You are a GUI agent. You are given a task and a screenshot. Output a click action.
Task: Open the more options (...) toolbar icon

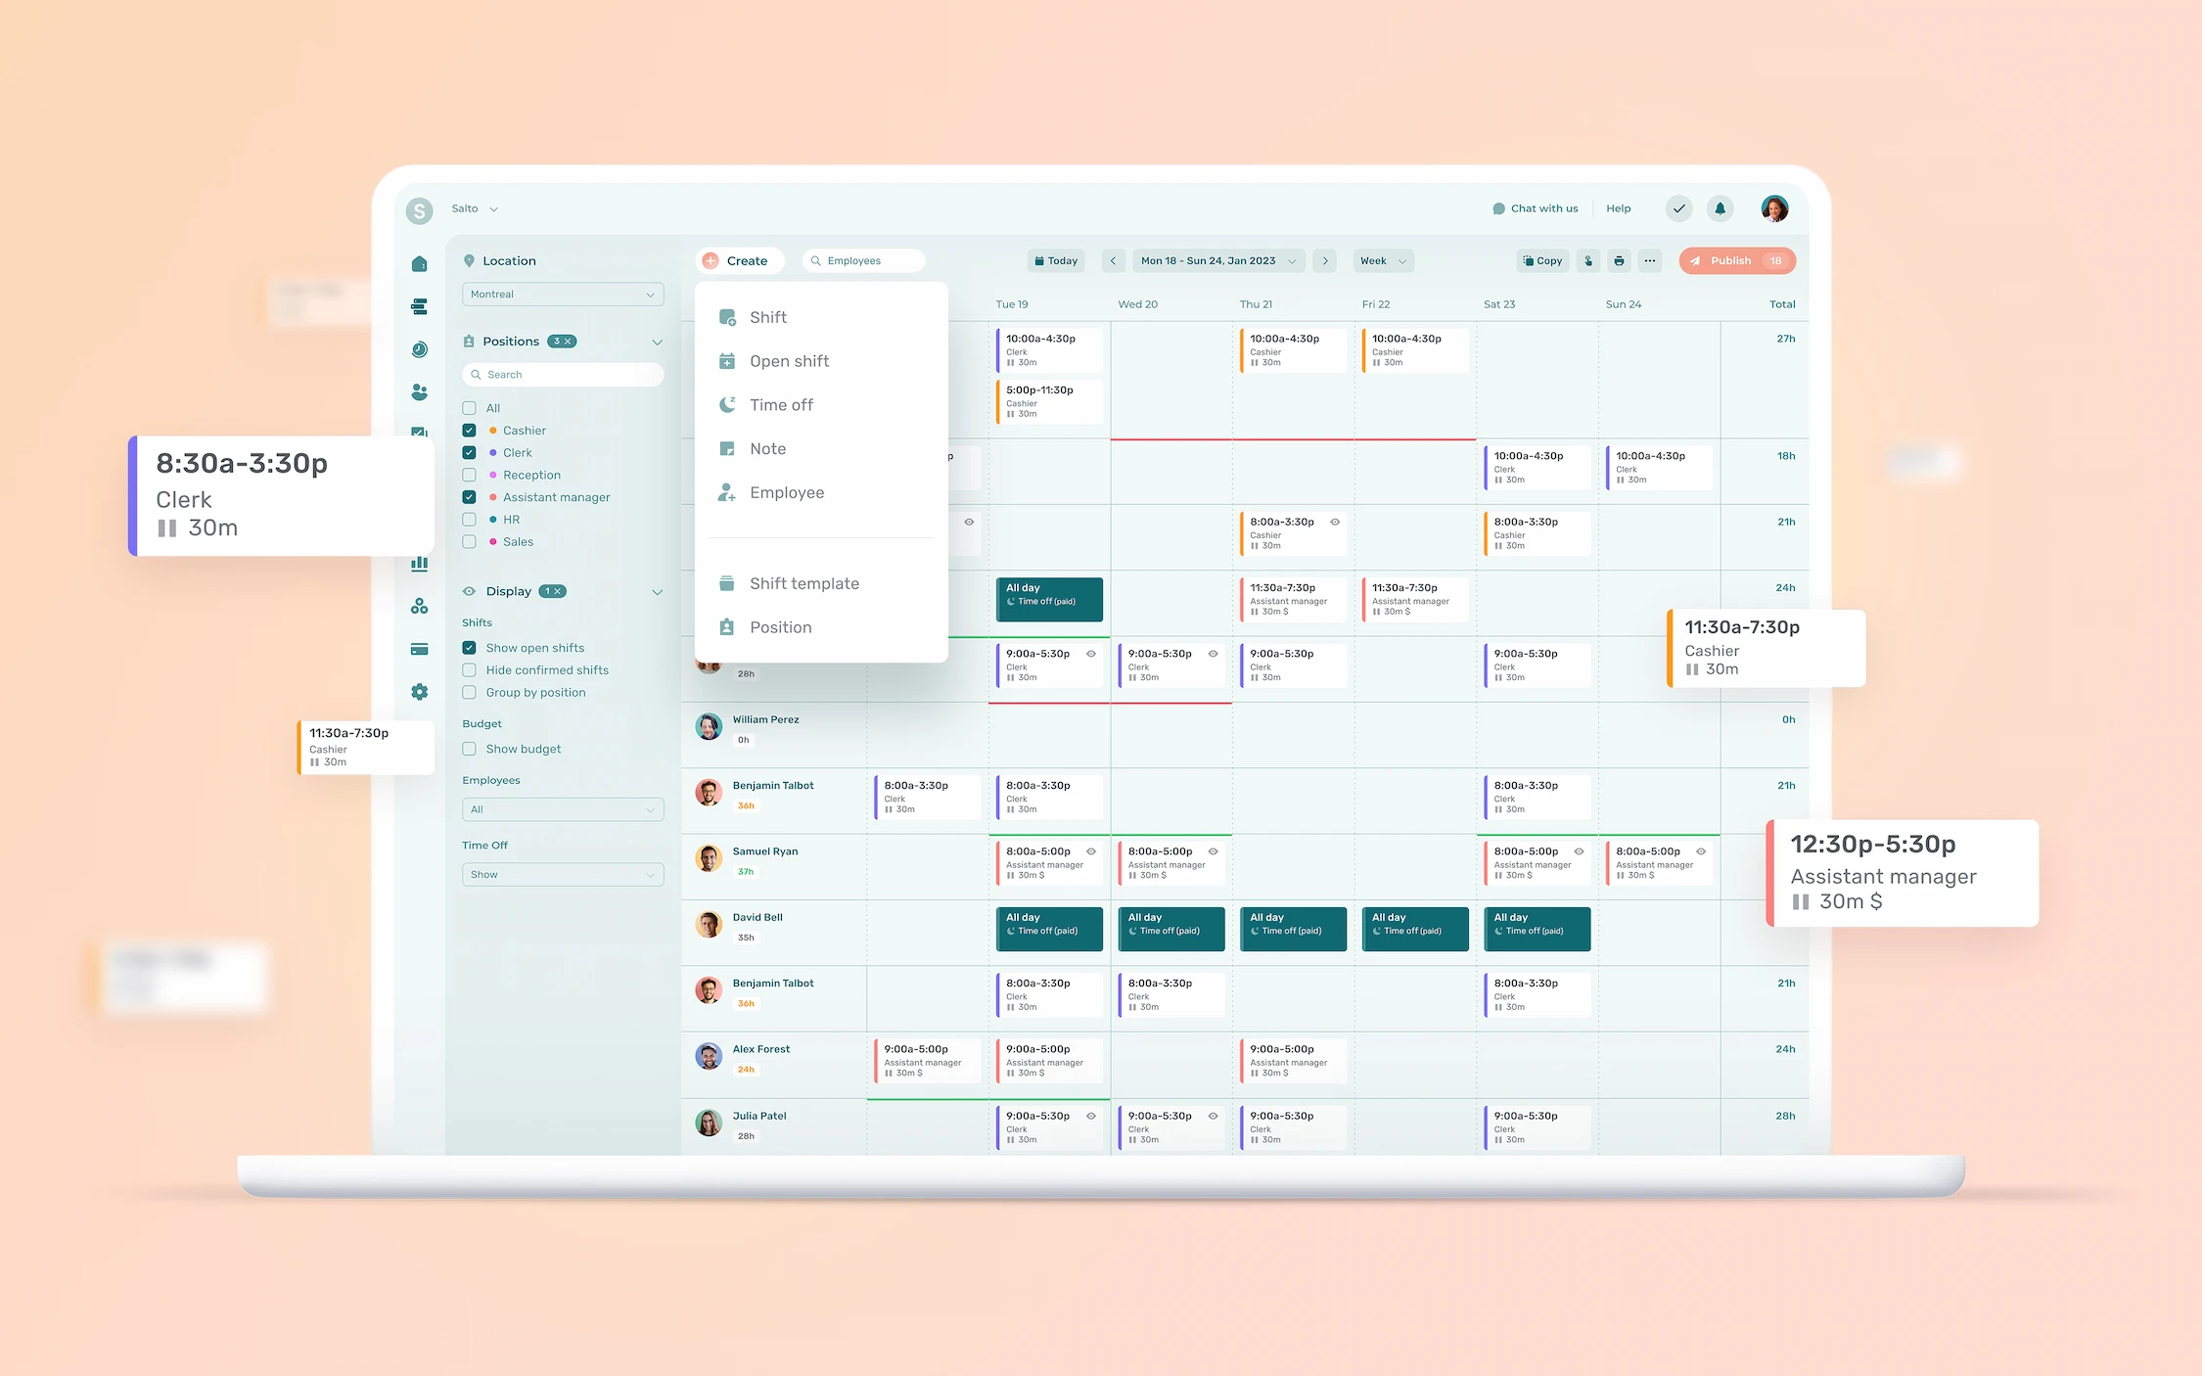point(1650,260)
